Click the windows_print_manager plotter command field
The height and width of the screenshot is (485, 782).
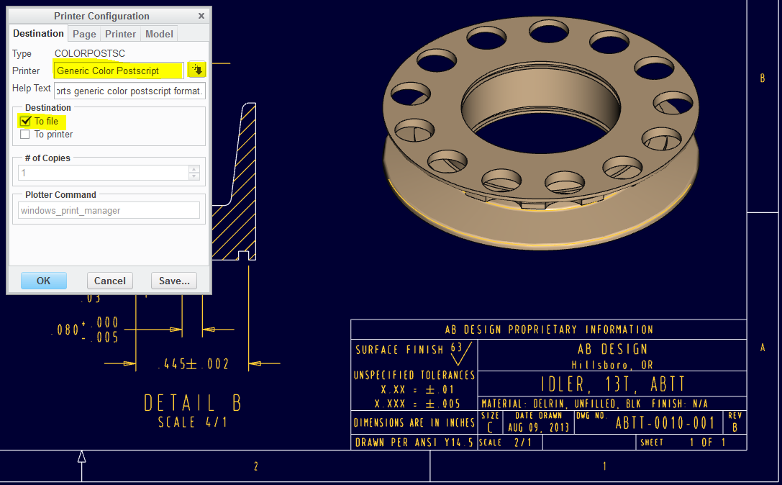109,210
